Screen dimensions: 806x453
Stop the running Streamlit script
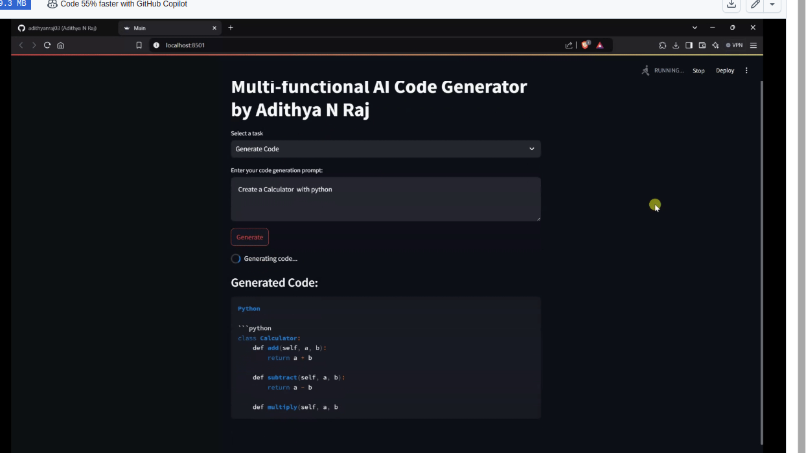[x=698, y=71]
